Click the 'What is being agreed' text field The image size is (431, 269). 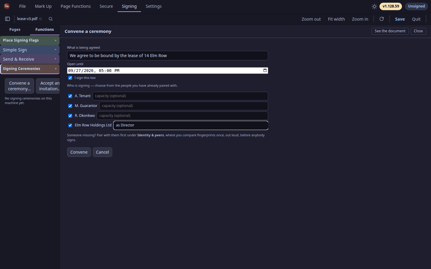pos(168,56)
